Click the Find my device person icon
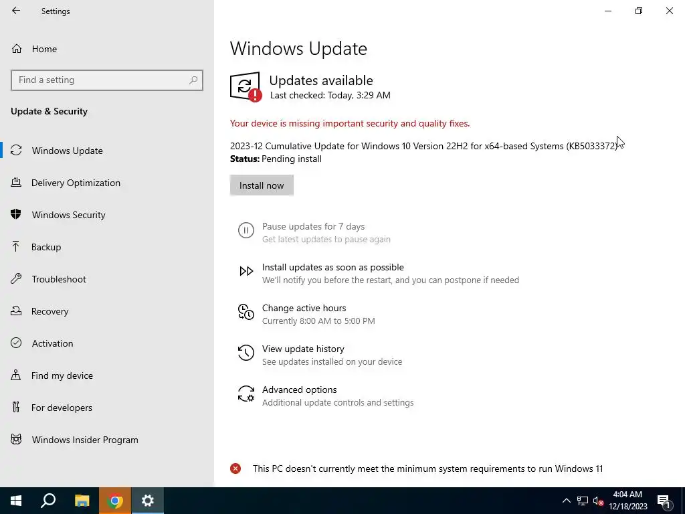685x514 pixels. 16,375
